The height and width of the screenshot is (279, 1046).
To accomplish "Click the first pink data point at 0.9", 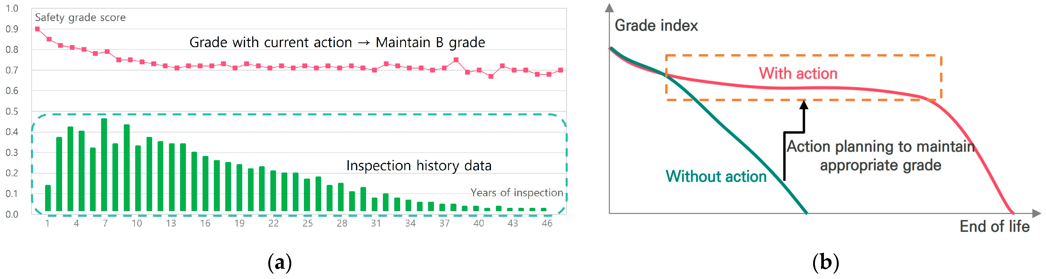I will pyautogui.click(x=37, y=29).
